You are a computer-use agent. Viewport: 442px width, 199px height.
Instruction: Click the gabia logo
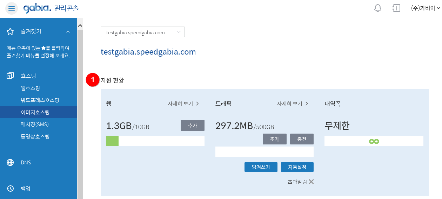coord(37,8)
